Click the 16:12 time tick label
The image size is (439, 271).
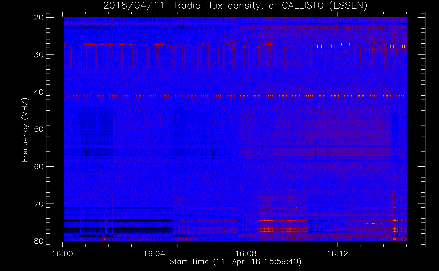[x=337, y=254]
